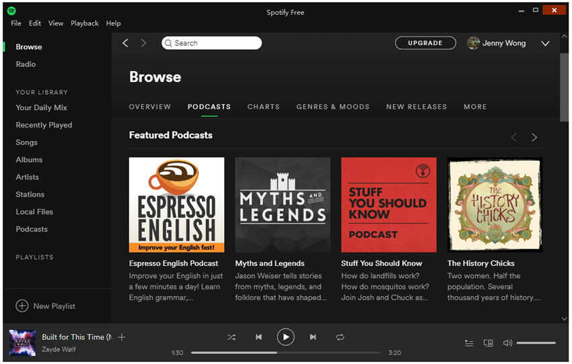The height and width of the screenshot is (364, 572).
Task: Open the File menu
Action: (x=16, y=23)
